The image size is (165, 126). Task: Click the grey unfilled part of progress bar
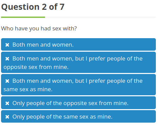[x=100, y=17]
